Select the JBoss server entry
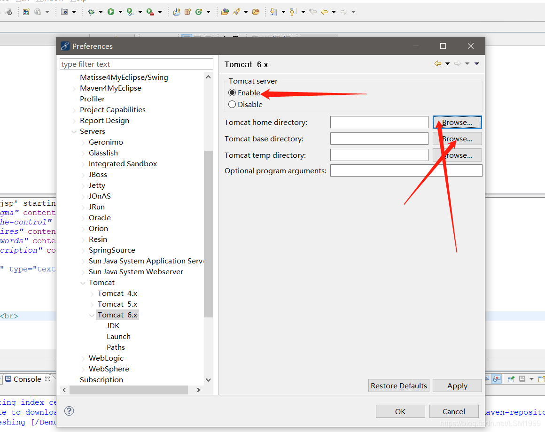Viewport: 545px width, 432px height. [x=98, y=174]
